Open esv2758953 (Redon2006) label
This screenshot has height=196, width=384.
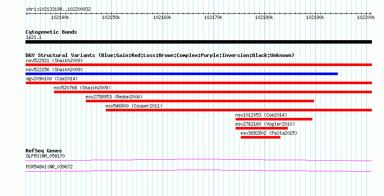click(x=114, y=97)
